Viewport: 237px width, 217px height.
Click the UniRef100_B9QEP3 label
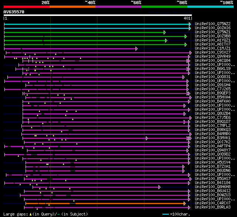(213, 93)
